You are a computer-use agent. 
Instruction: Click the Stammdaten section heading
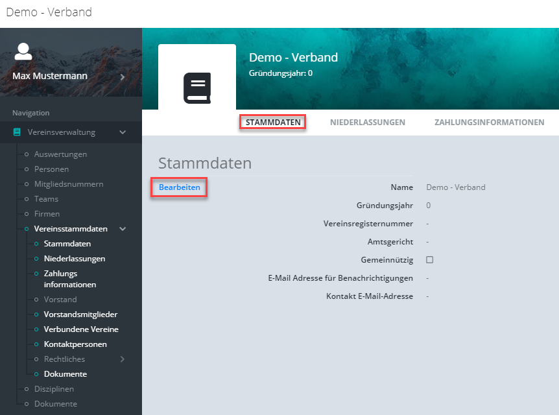click(x=205, y=163)
